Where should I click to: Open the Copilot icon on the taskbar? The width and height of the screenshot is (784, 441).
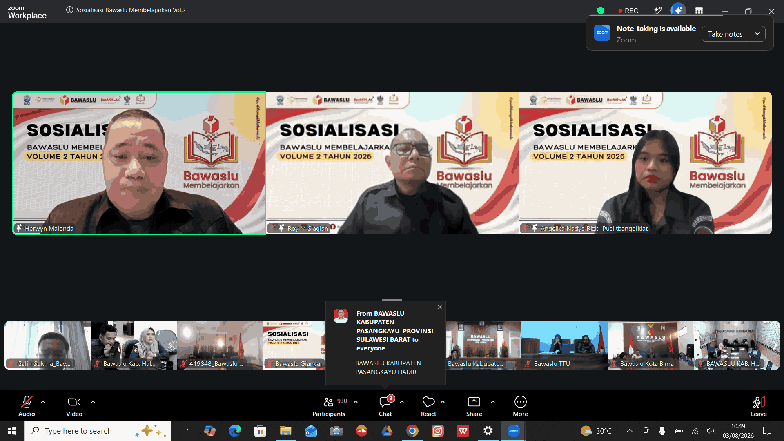point(209,431)
